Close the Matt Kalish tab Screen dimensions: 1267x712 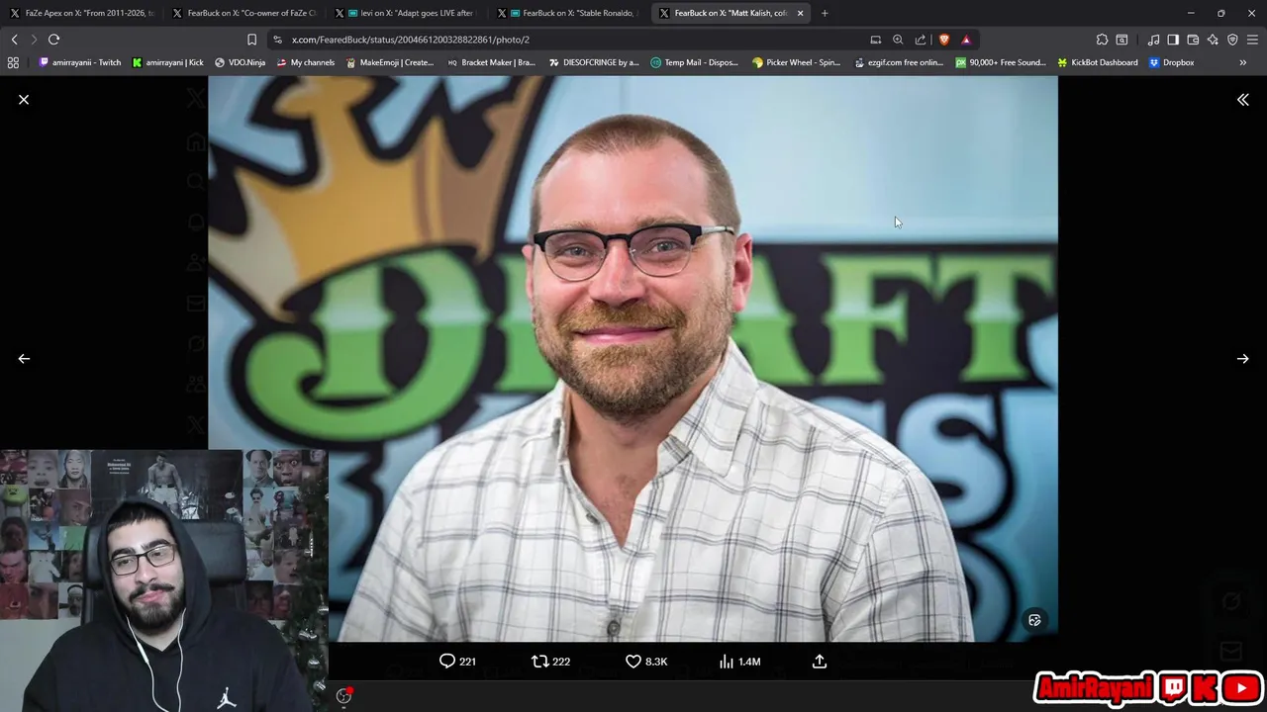(x=800, y=13)
